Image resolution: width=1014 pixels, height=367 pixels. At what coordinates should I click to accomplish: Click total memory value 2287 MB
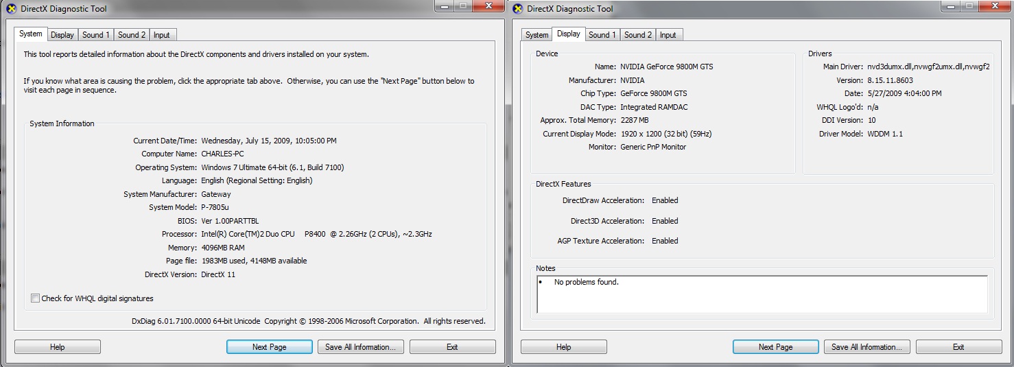635,120
